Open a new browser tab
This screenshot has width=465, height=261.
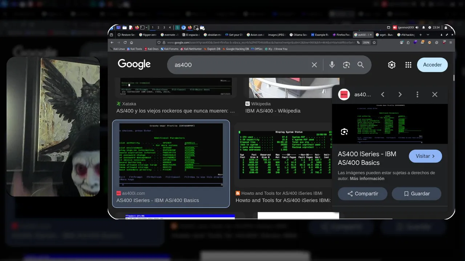pyautogui.click(x=421, y=35)
